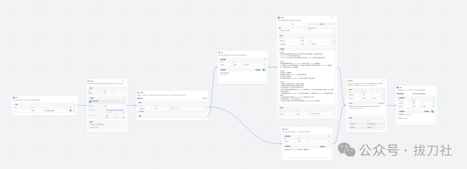Screen dimensions: 467x169
Task: Click the pink knowledge retrieval node icon
Action: click(89, 81)
